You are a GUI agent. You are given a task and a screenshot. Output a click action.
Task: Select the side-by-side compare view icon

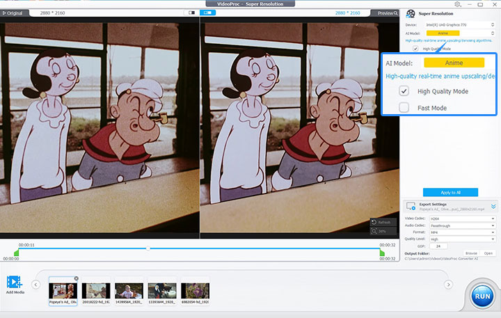click(x=207, y=13)
